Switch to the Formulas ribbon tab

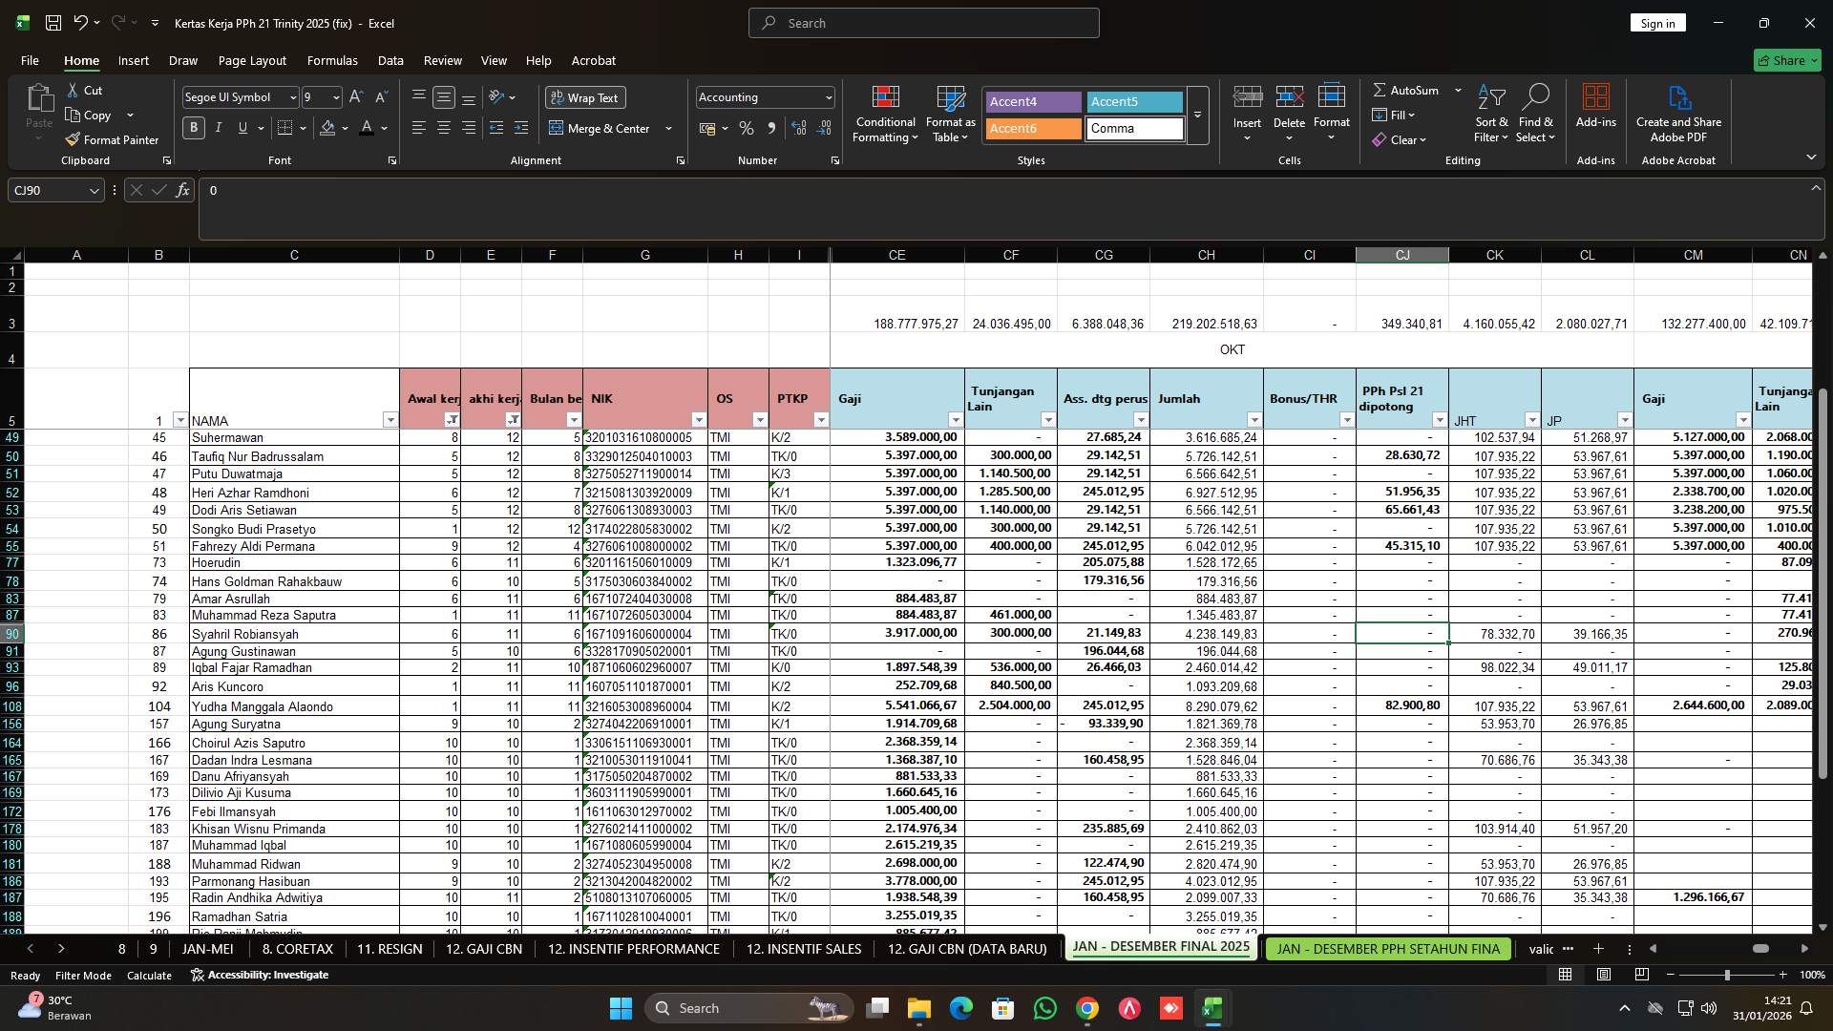pyautogui.click(x=331, y=60)
